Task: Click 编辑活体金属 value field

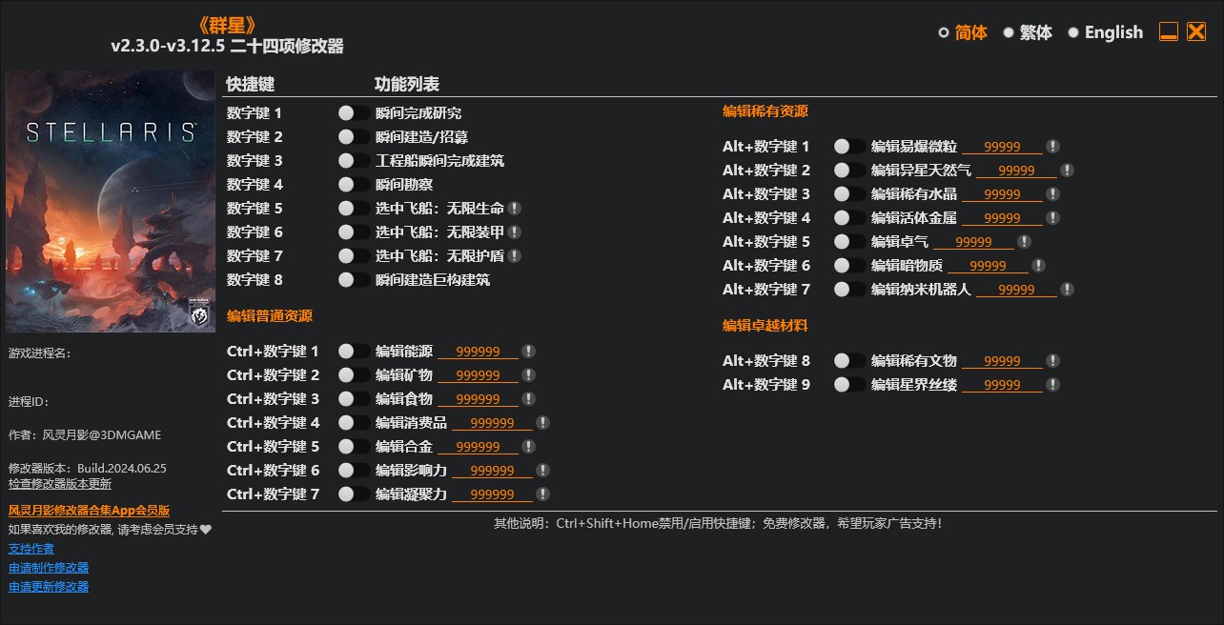Action: click(x=1002, y=218)
